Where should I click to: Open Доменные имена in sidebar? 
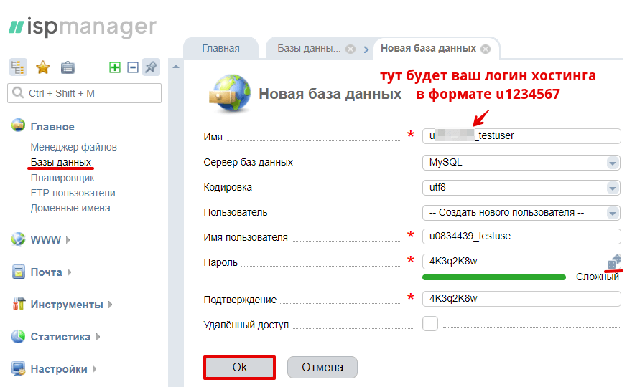(x=70, y=208)
